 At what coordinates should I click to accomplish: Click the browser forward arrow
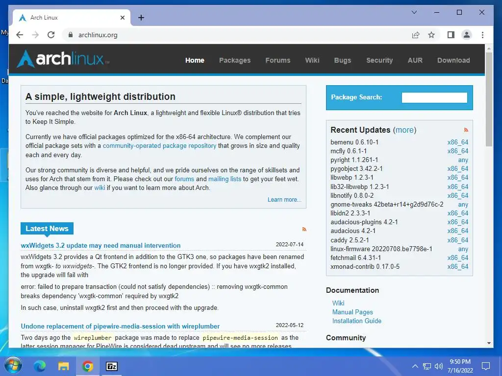tap(35, 35)
